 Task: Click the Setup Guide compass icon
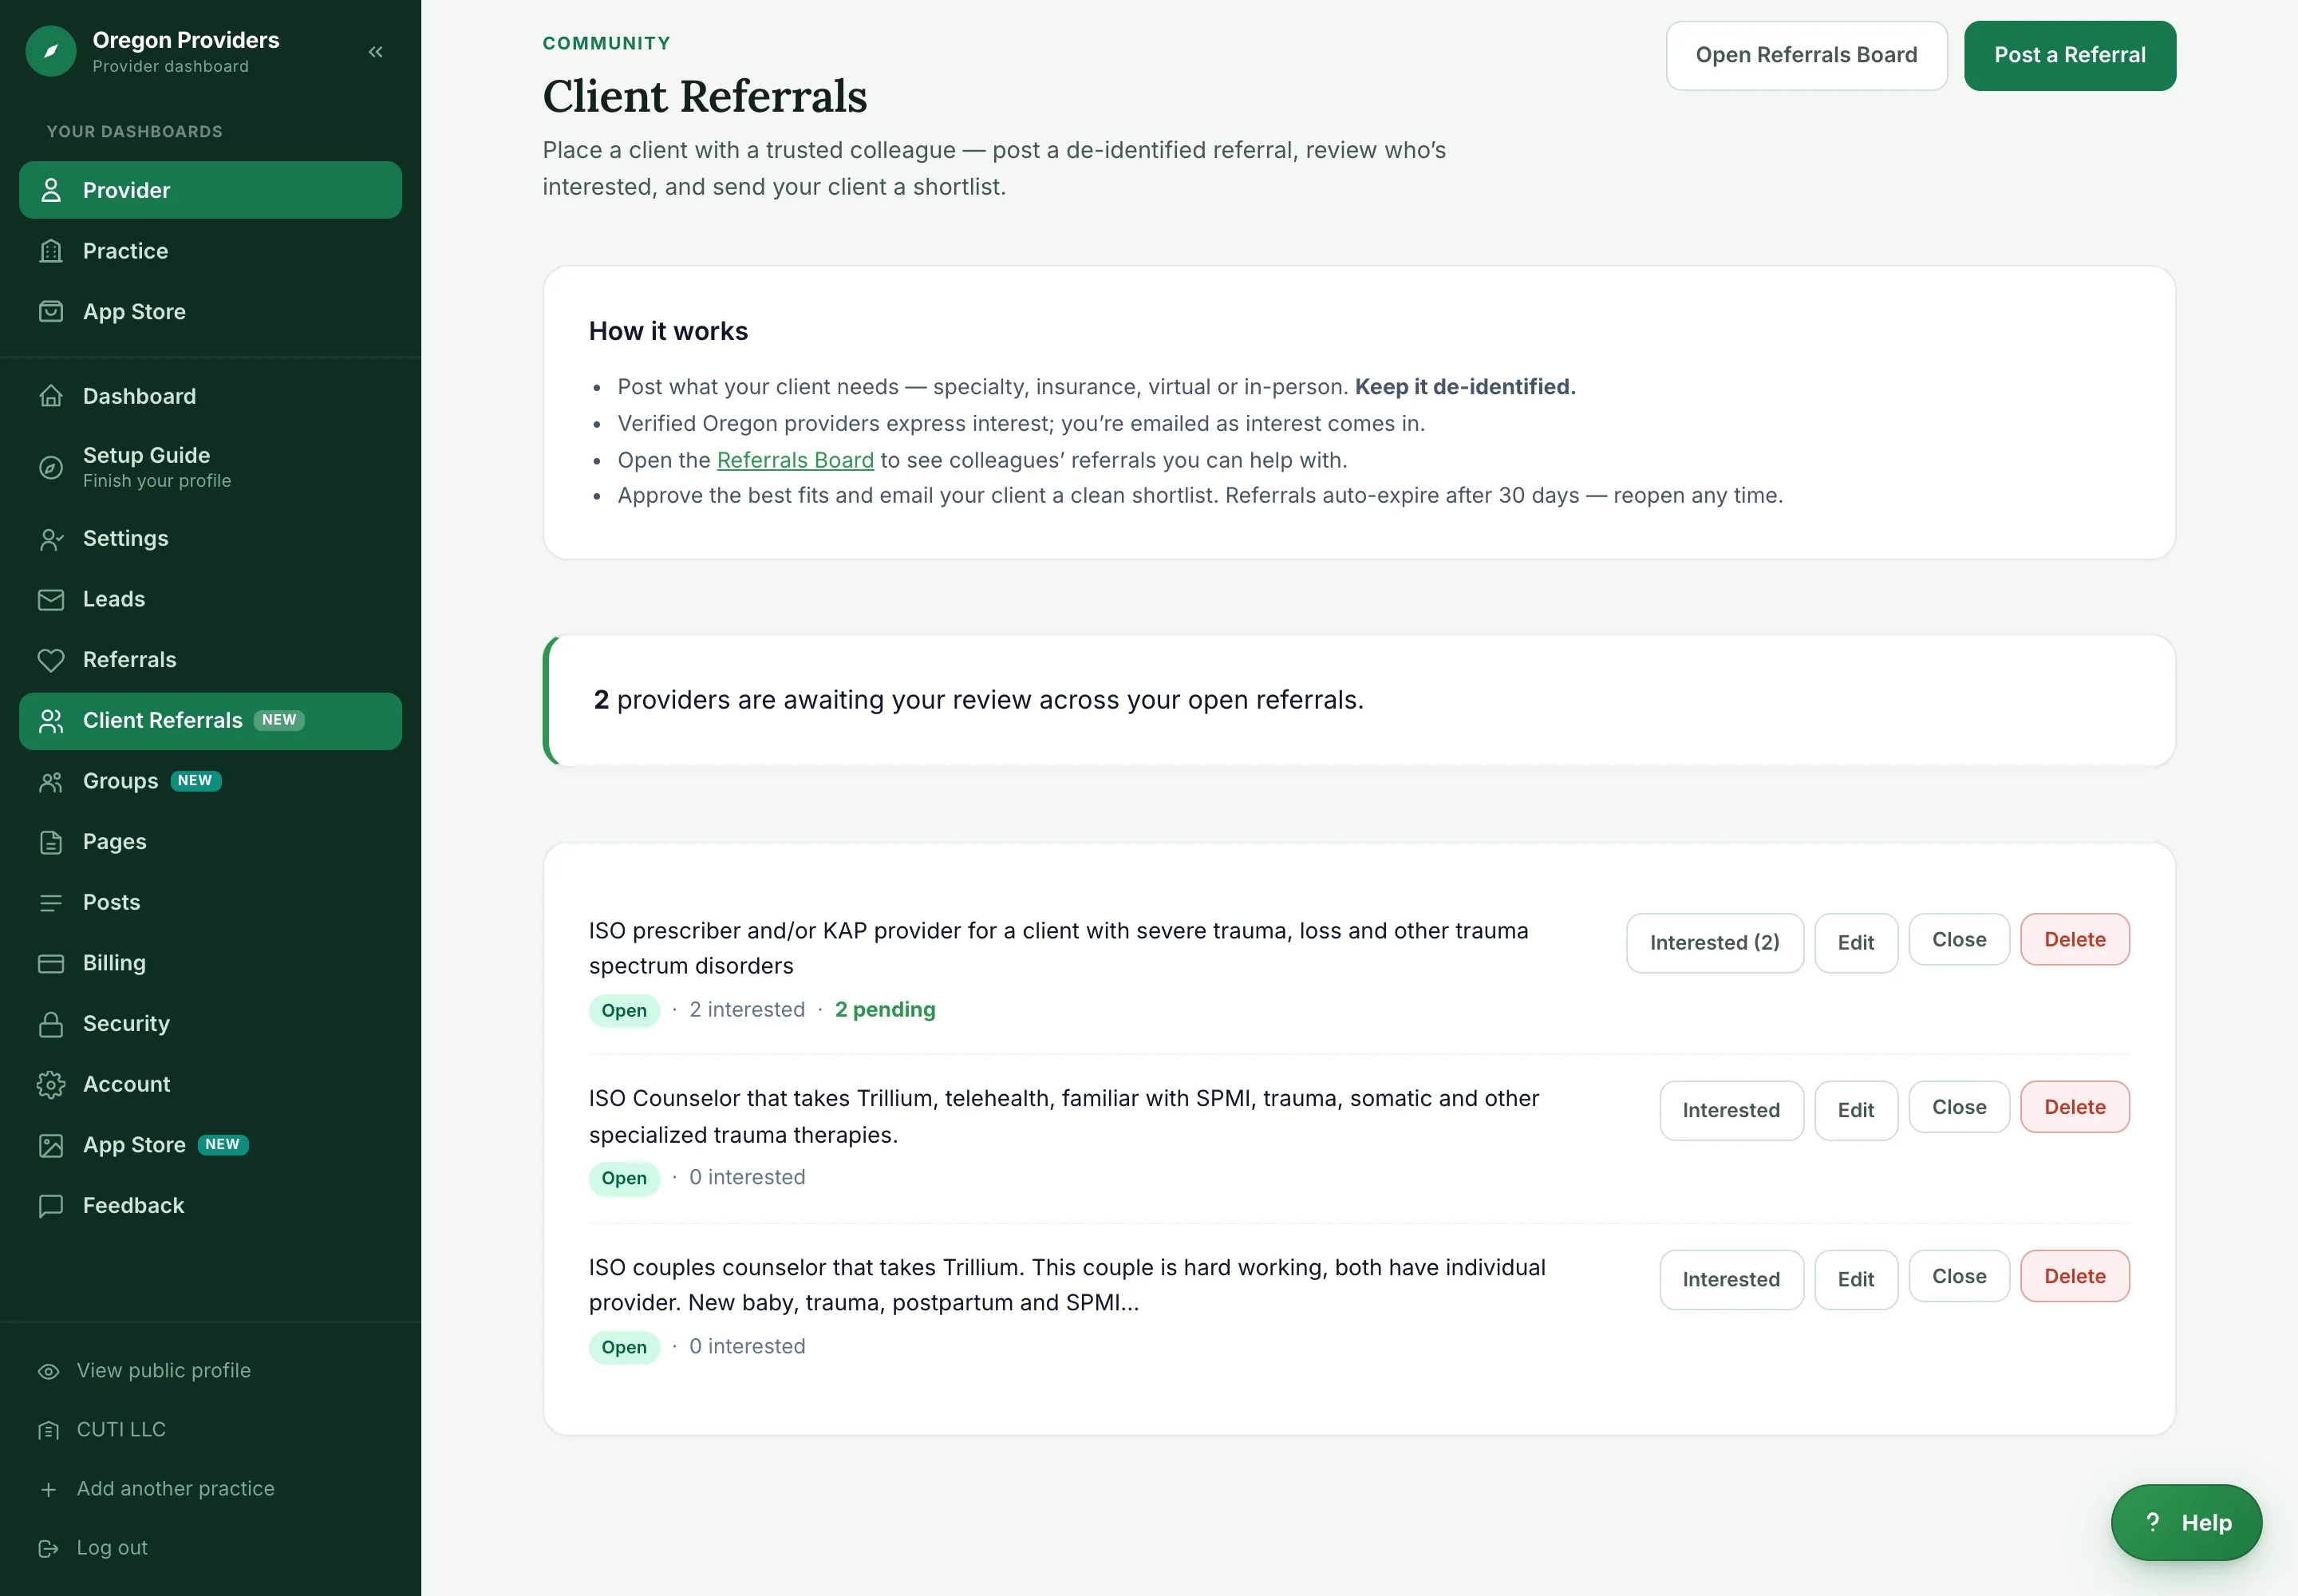click(x=51, y=467)
